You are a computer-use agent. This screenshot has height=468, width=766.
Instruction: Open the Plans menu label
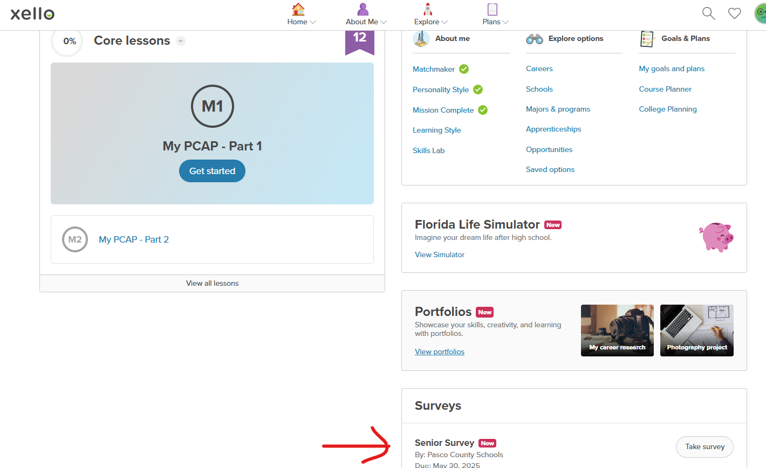(x=491, y=22)
